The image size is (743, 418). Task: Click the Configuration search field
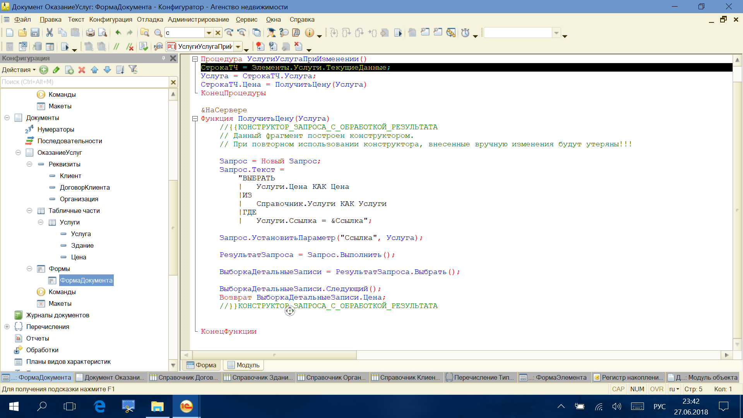click(85, 82)
